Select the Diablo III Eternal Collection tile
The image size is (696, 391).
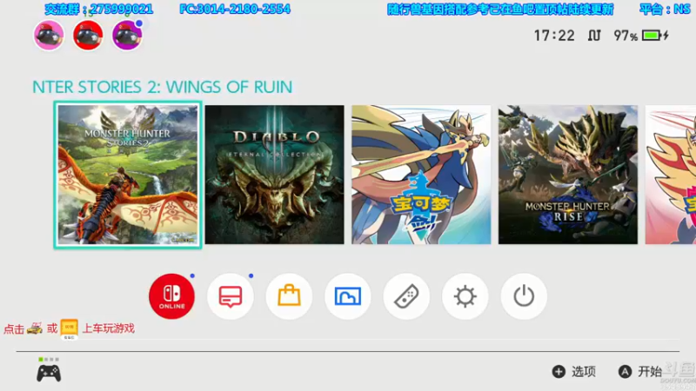tap(274, 175)
